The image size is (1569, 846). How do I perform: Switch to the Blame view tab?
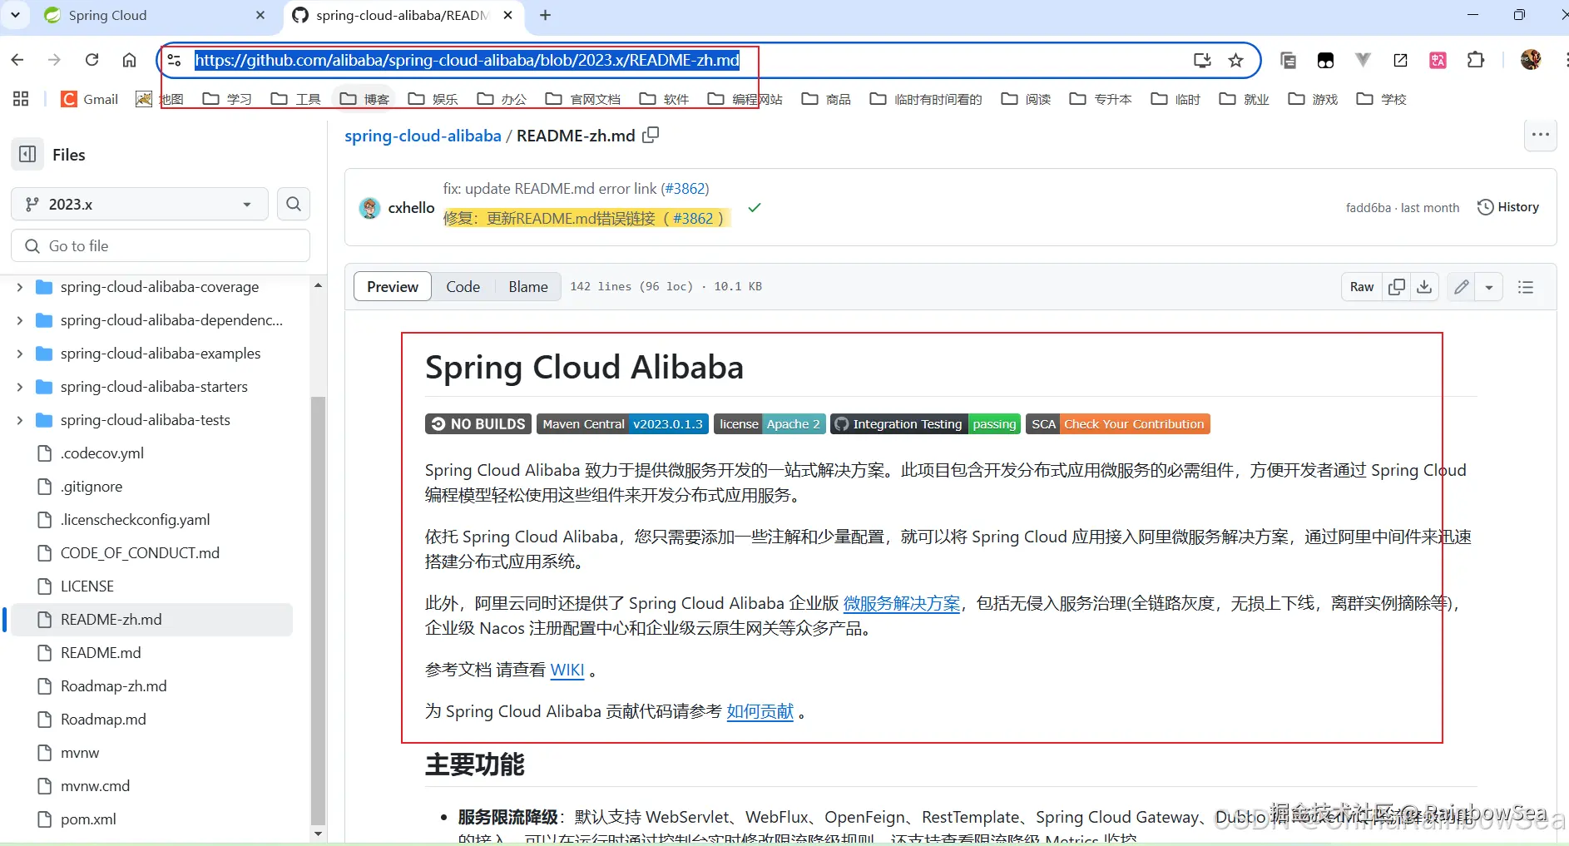pos(528,287)
